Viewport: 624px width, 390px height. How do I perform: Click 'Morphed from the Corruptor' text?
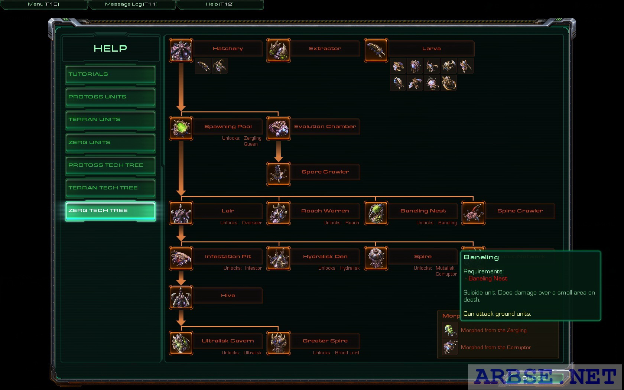point(496,347)
